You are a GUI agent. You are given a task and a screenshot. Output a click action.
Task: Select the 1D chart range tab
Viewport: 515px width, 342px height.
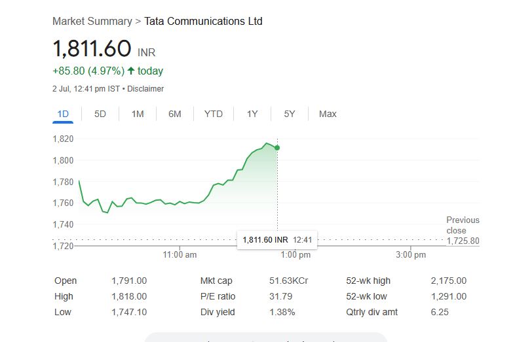[x=63, y=114]
